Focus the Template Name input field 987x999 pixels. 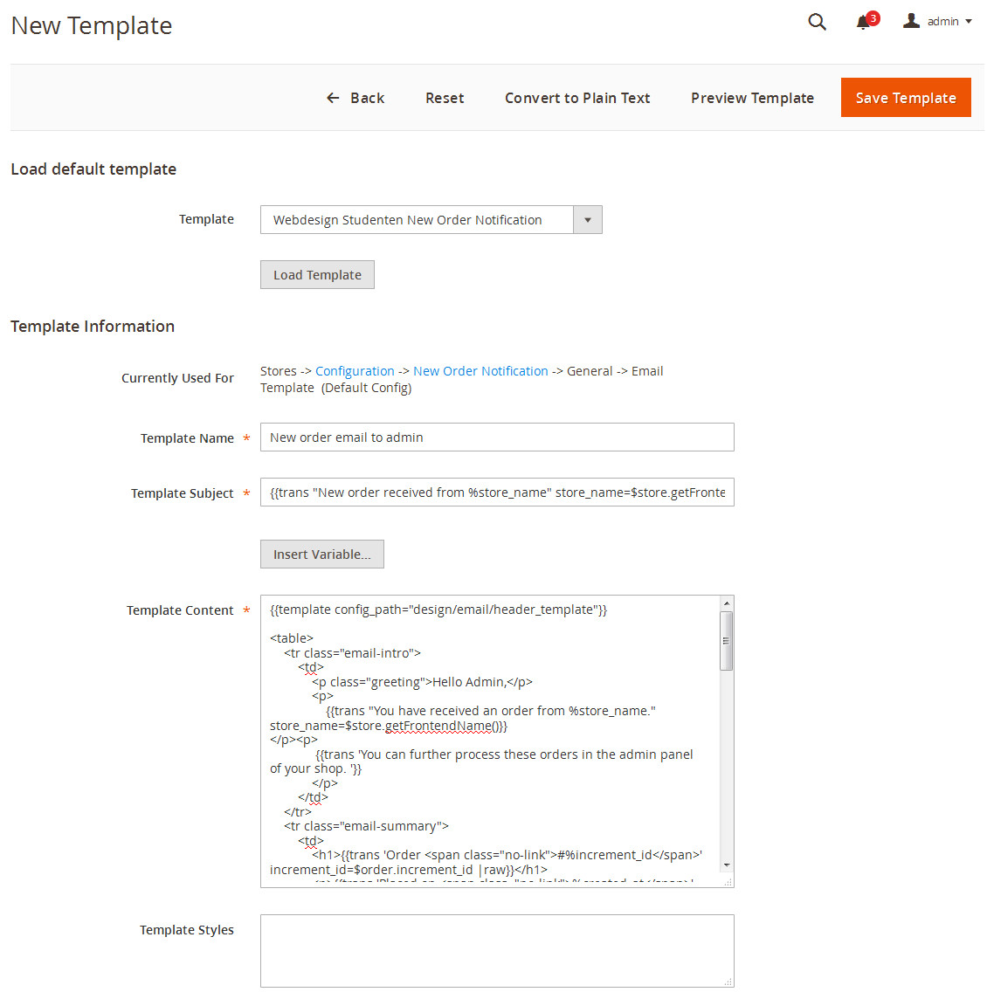click(x=497, y=437)
